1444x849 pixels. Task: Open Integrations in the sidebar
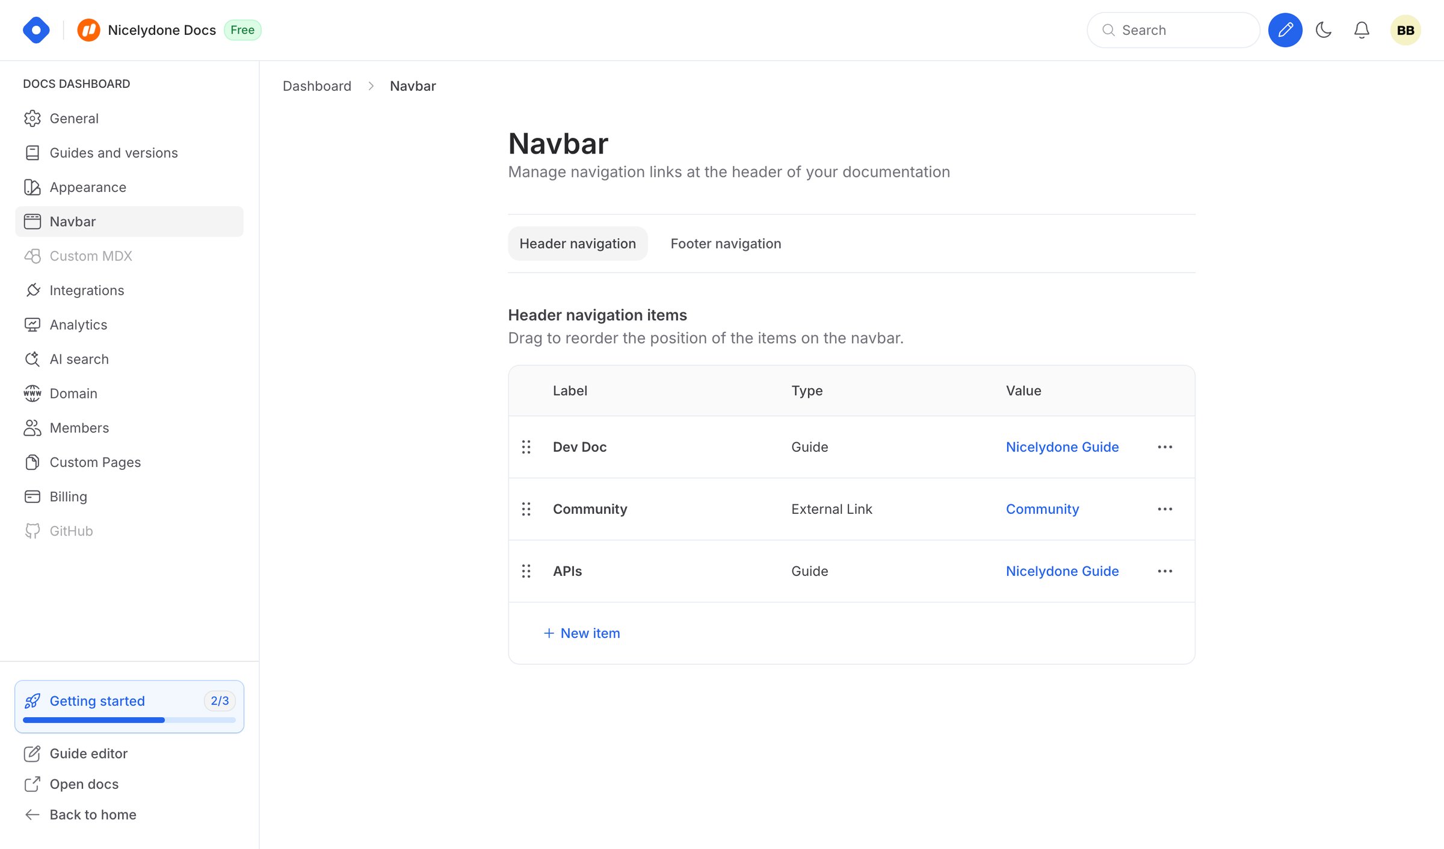(x=129, y=290)
